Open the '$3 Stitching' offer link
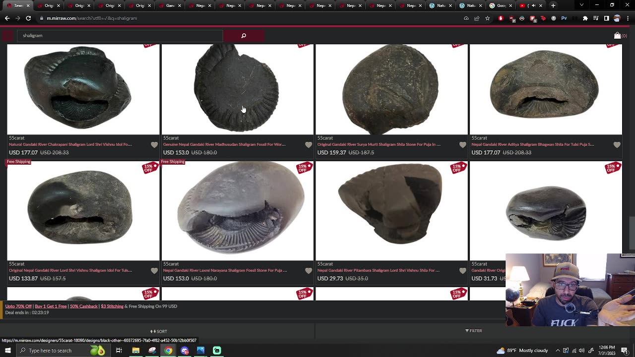 [x=112, y=306]
